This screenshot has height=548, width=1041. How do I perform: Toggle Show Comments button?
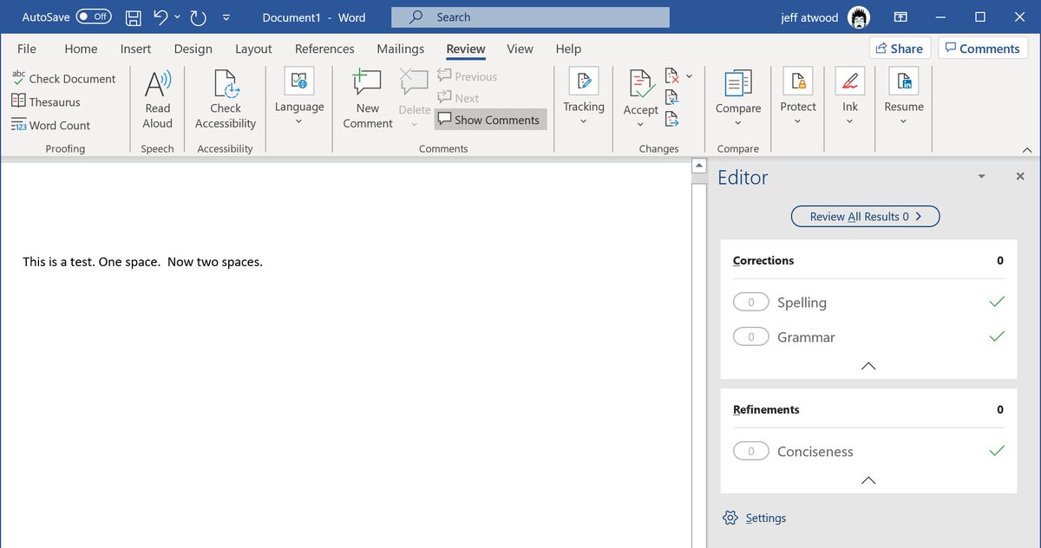pos(490,120)
